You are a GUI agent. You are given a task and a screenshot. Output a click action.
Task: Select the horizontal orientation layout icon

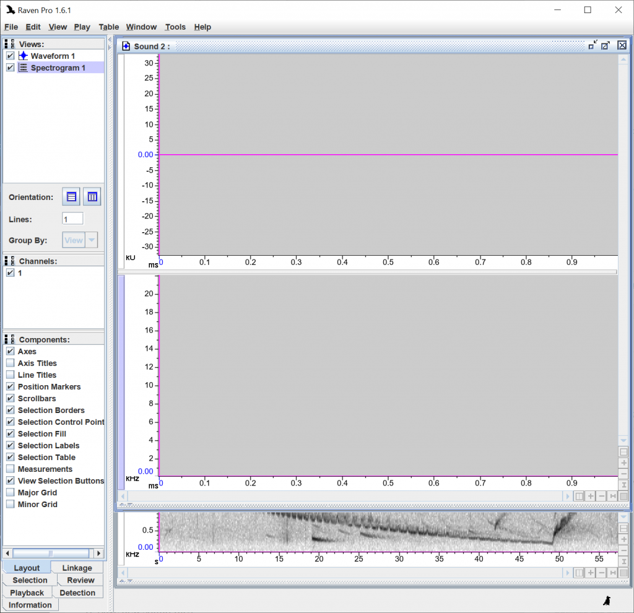[71, 196]
